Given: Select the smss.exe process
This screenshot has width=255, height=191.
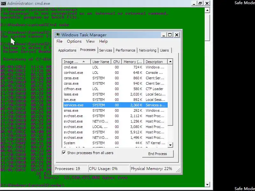Looking at the screenshot, I should 115,110.
